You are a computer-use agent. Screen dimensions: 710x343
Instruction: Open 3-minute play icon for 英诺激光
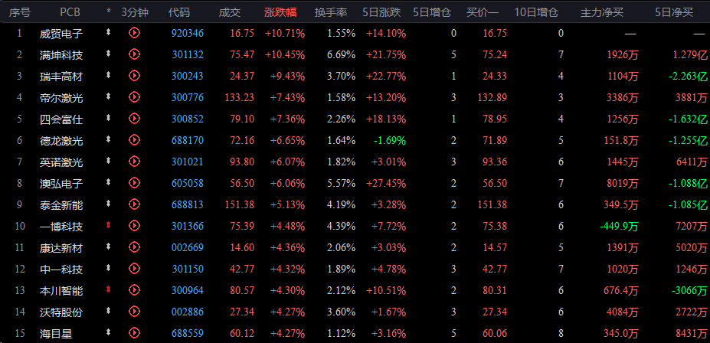(x=135, y=162)
